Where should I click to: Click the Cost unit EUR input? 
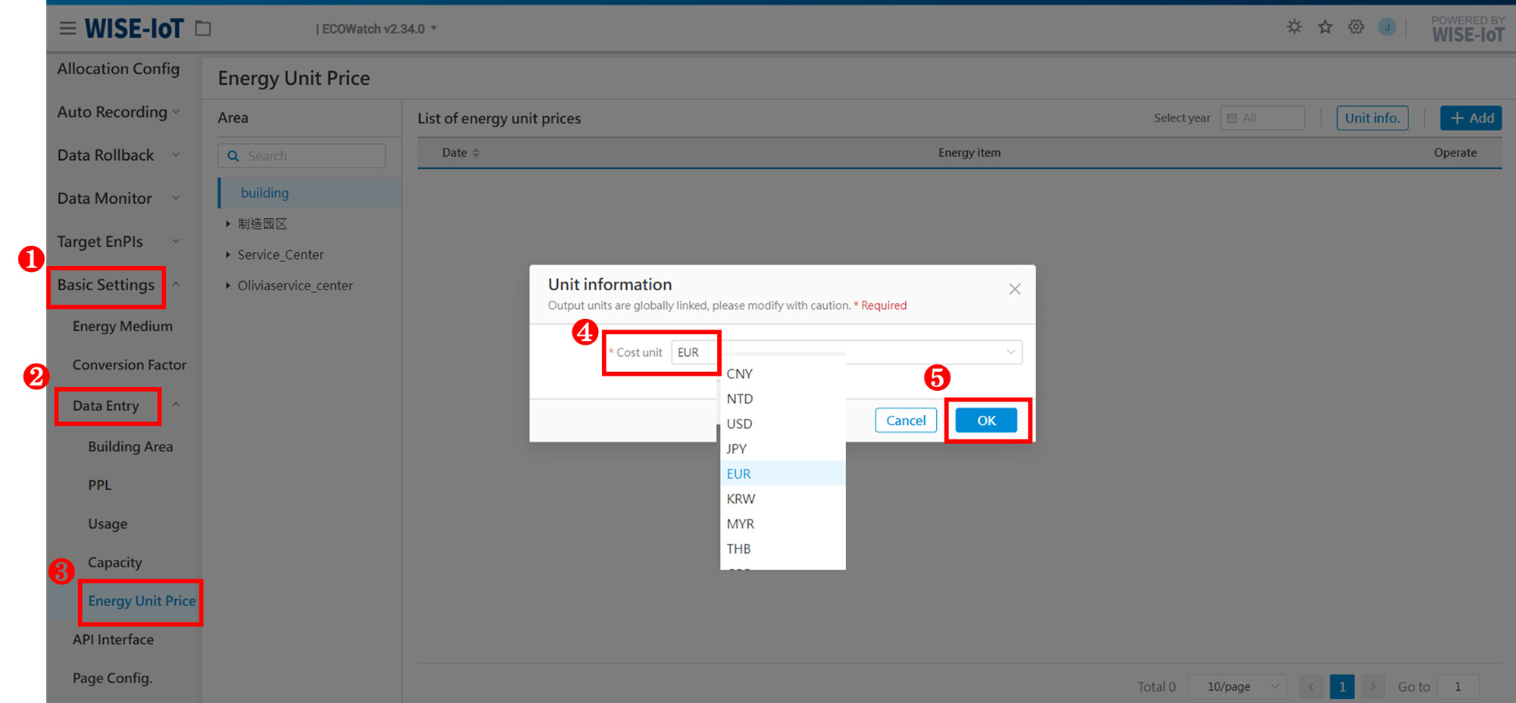pyautogui.click(x=847, y=352)
